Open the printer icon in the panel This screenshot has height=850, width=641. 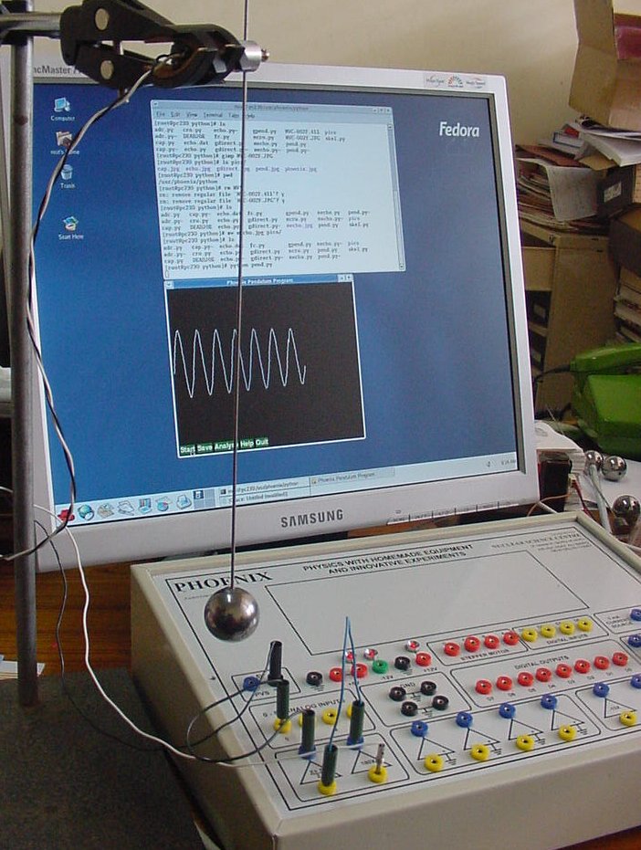coord(183,501)
